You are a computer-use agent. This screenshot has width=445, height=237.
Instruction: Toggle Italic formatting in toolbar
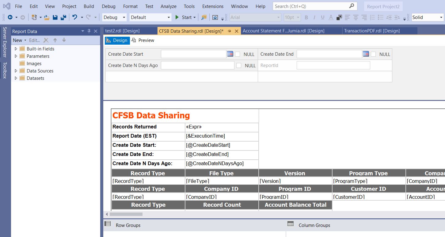tap(314, 17)
